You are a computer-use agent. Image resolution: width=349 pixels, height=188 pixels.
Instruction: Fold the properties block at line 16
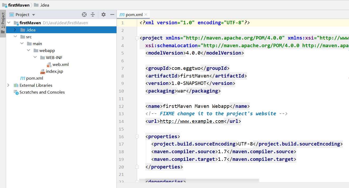(137, 137)
